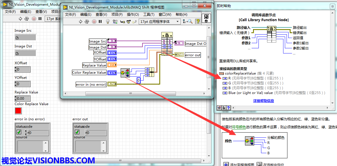Click the Replace Value numeric input field

[23, 99]
